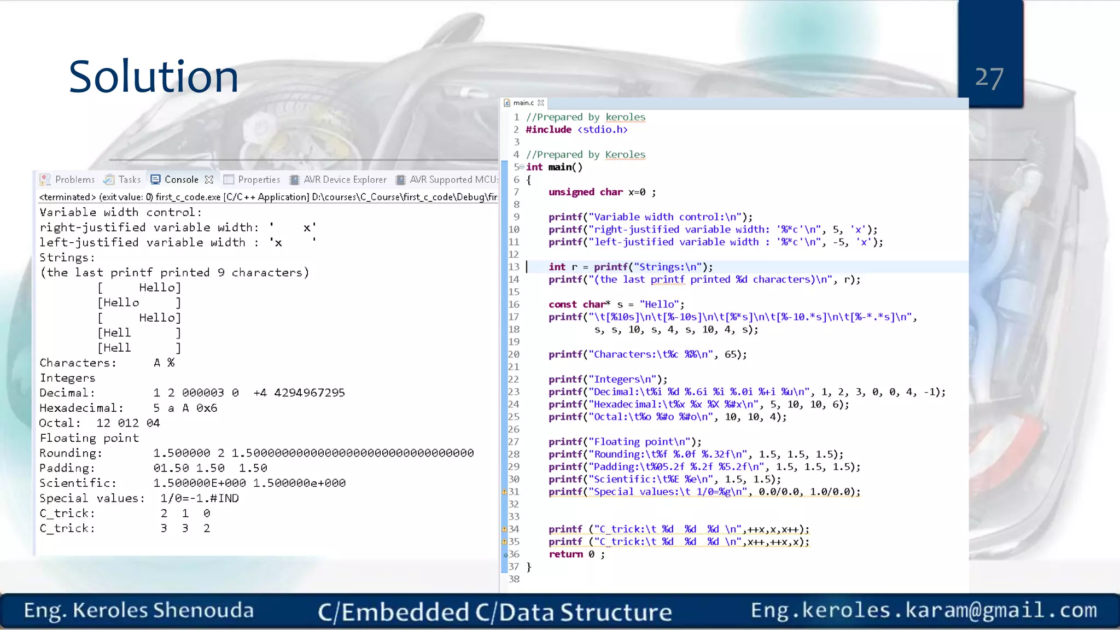
Task: Collapse the main() function fold marker
Action: (522, 167)
